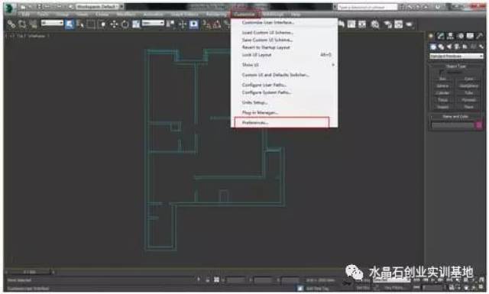Image resolution: width=489 pixels, height=294 pixels.
Task: Select the Select and Move tool
Action: pyautogui.click(x=114, y=24)
